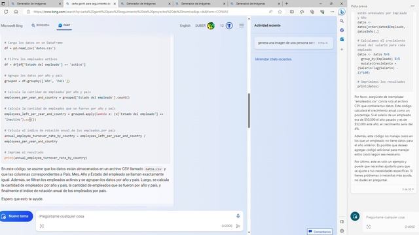Click the image search icon in chat box
The image size is (419, 235).
click(42, 226)
